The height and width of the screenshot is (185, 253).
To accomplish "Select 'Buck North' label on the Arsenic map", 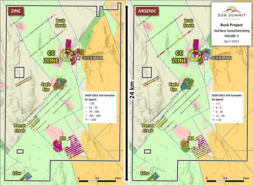I will point(189,23).
